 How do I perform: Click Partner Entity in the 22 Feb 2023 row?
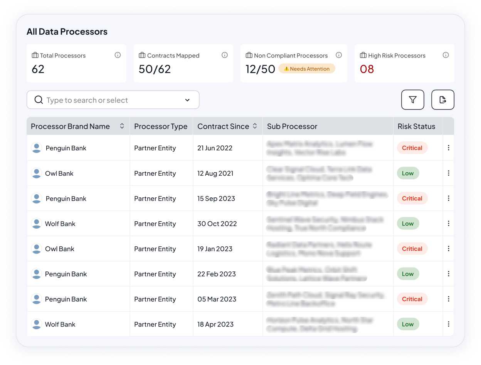[155, 274]
